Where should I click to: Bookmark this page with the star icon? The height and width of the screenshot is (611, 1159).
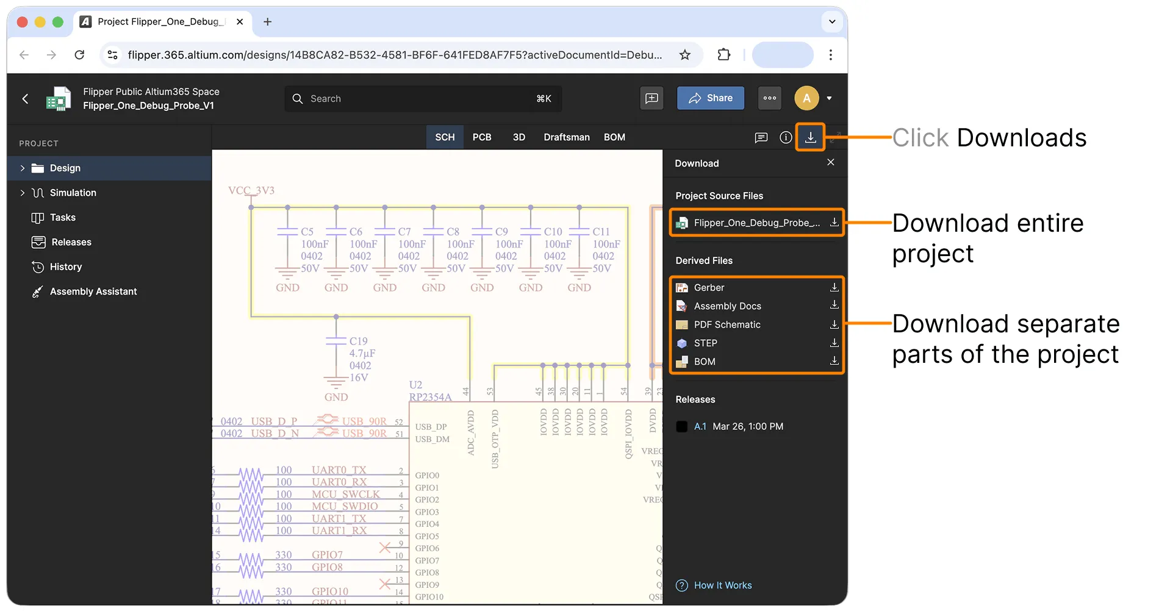coord(685,55)
